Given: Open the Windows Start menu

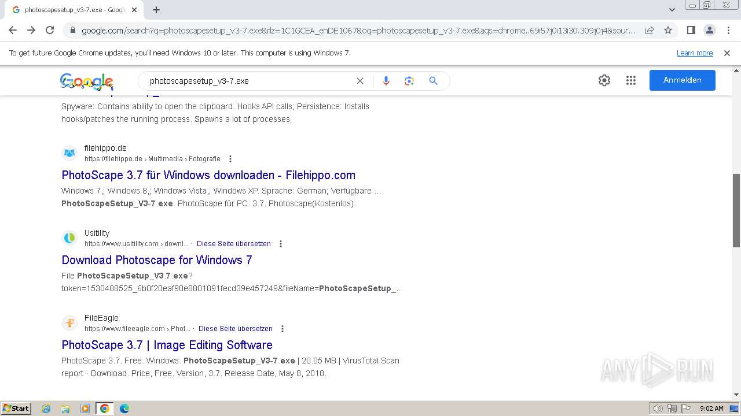Looking at the screenshot, I should 16,408.
